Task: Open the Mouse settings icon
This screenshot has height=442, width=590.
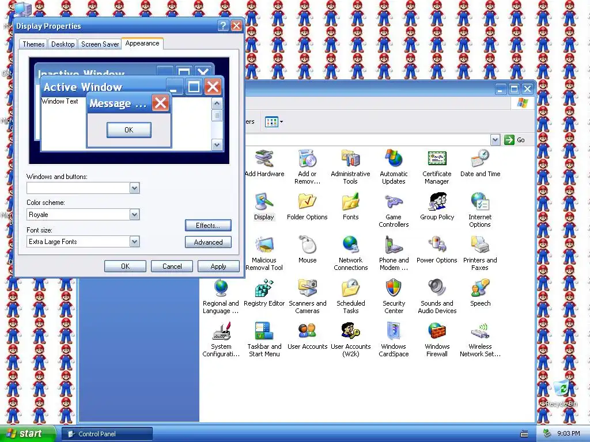Action: [308, 250]
